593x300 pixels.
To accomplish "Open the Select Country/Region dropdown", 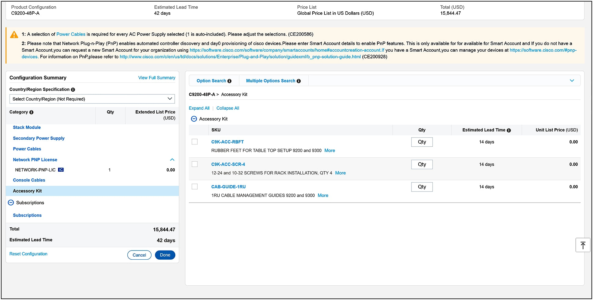I will (x=92, y=99).
